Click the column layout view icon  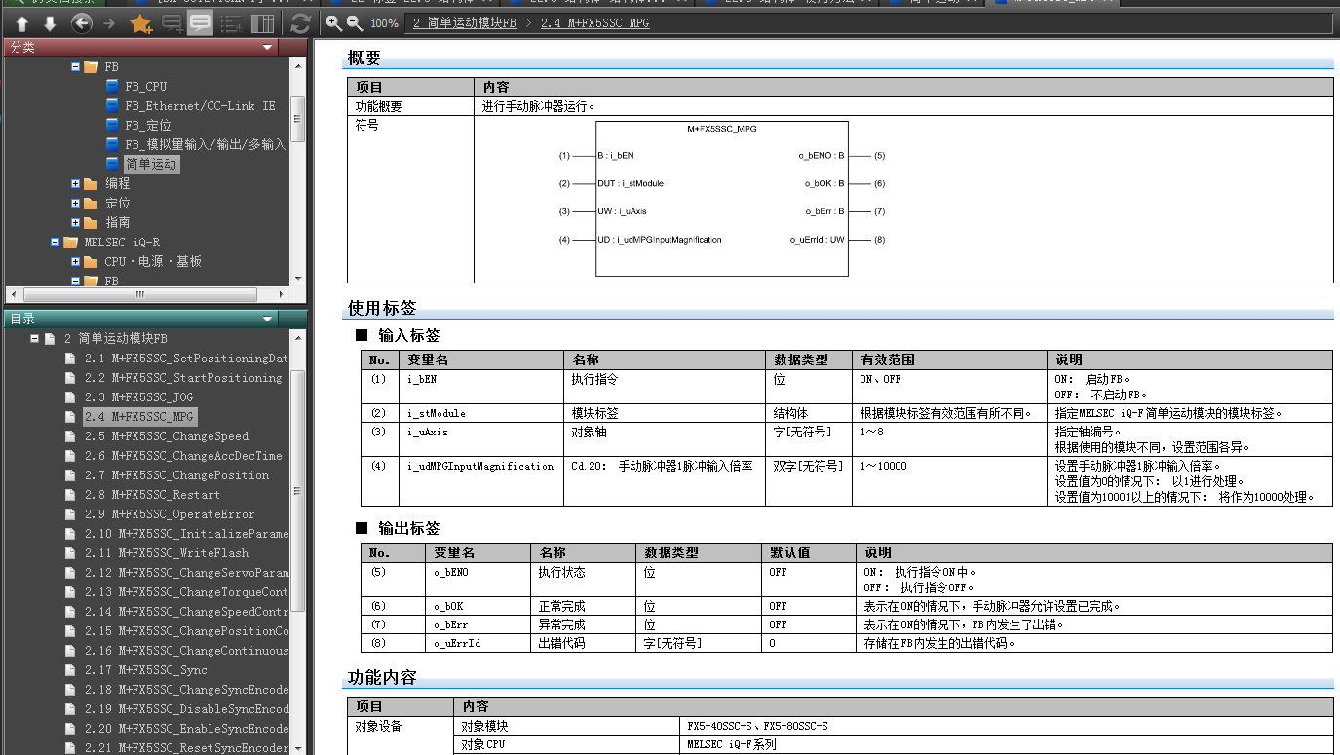click(x=262, y=23)
